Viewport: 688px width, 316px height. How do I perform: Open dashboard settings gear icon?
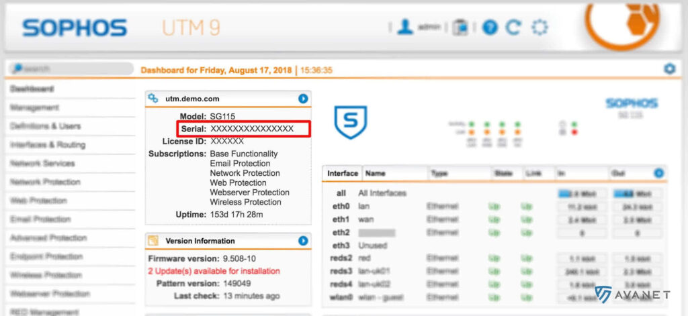(670, 69)
